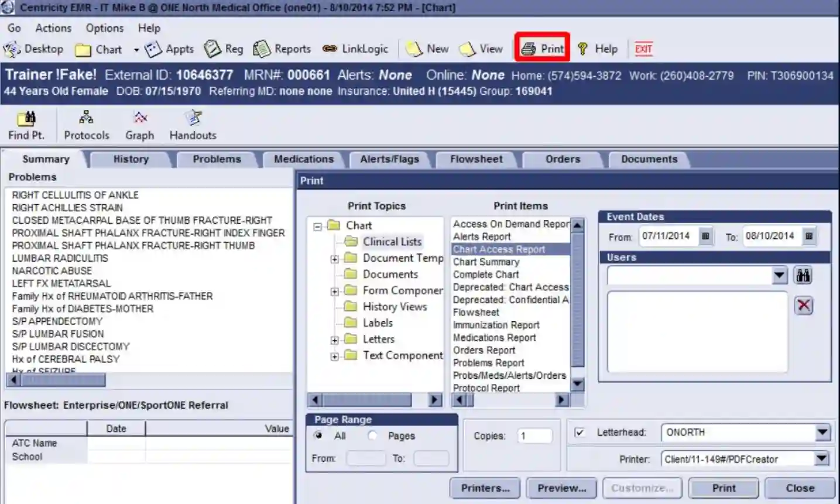The width and height of the screenshot is (840, 504).
Task: Open the LinkLogic module
Action: pyautogui.click(x=355, y=49)
